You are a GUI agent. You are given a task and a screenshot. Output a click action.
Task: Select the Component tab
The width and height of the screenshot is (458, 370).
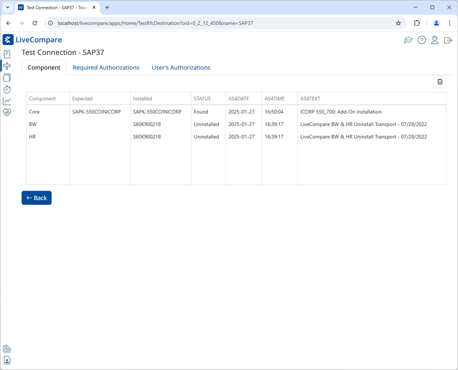[44, 68]
